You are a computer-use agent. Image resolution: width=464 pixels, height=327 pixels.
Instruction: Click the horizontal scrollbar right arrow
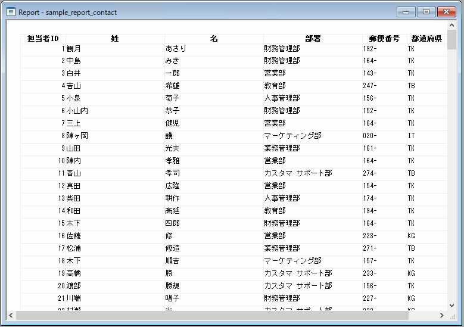[442, 315]
